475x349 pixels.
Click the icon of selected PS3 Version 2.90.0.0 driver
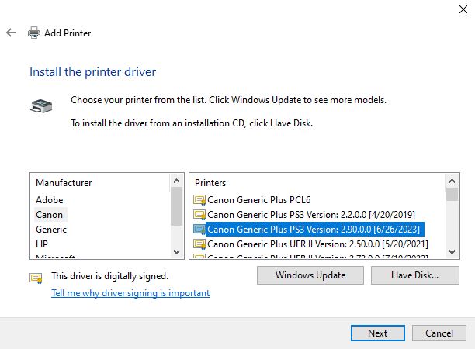tap(199, 230)
